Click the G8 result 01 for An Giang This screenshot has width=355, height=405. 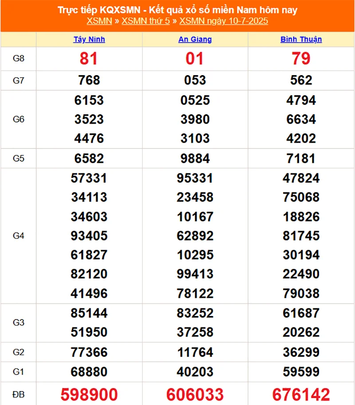click(195, 59)
